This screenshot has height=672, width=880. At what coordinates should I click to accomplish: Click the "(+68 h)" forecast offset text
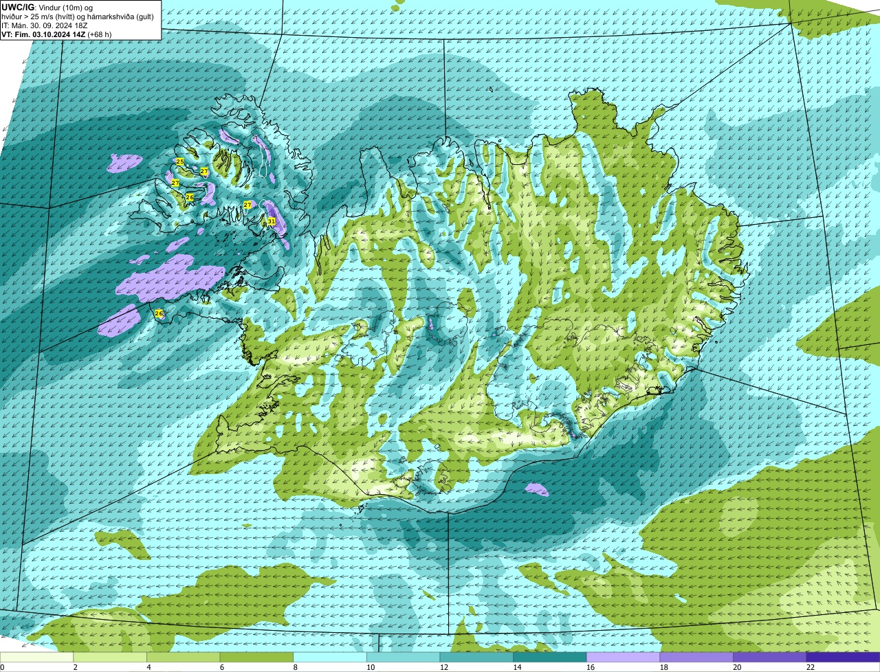(x=99, y=34)
